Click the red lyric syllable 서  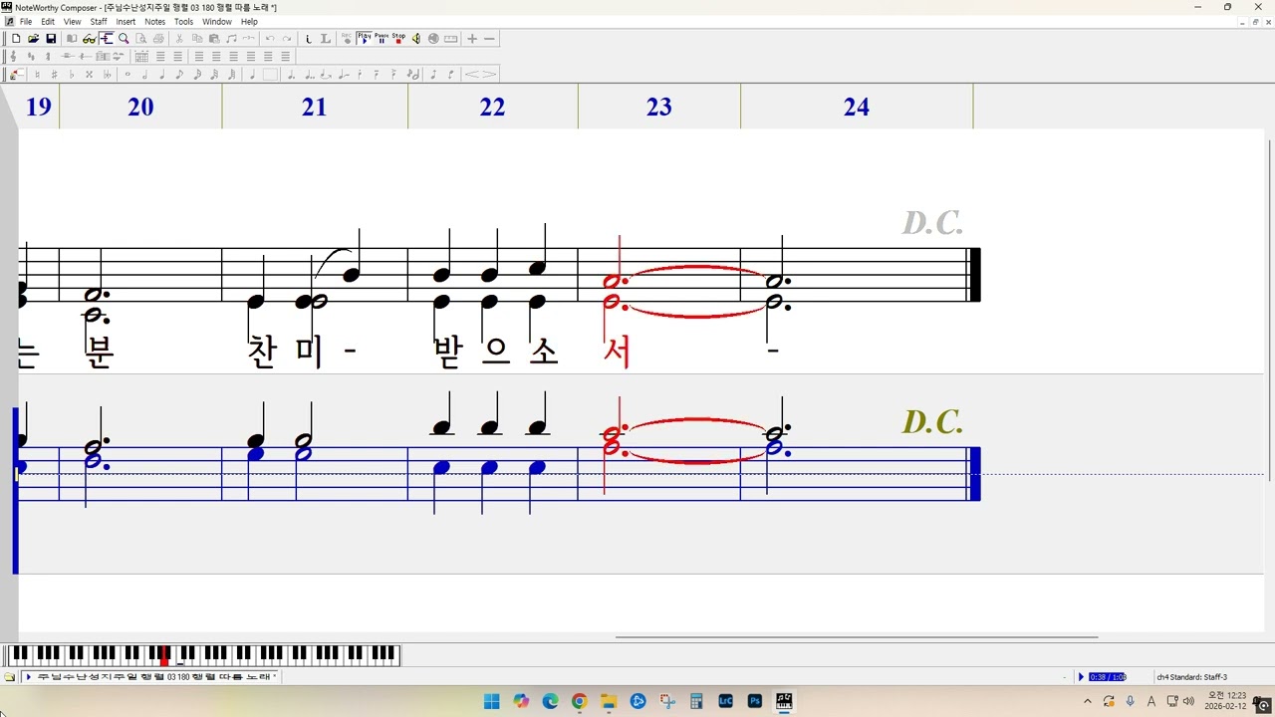pos(618,352)
